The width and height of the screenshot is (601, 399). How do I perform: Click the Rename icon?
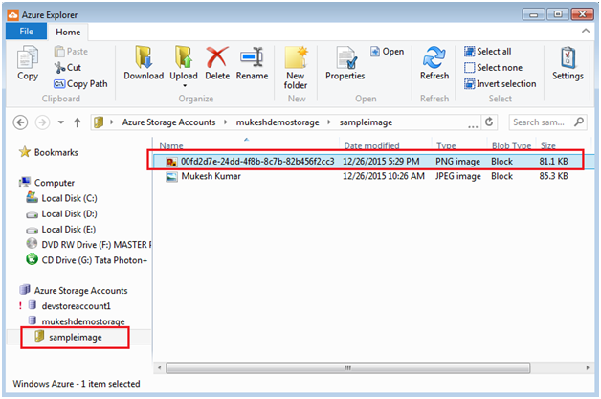click(x=252, y=57)
